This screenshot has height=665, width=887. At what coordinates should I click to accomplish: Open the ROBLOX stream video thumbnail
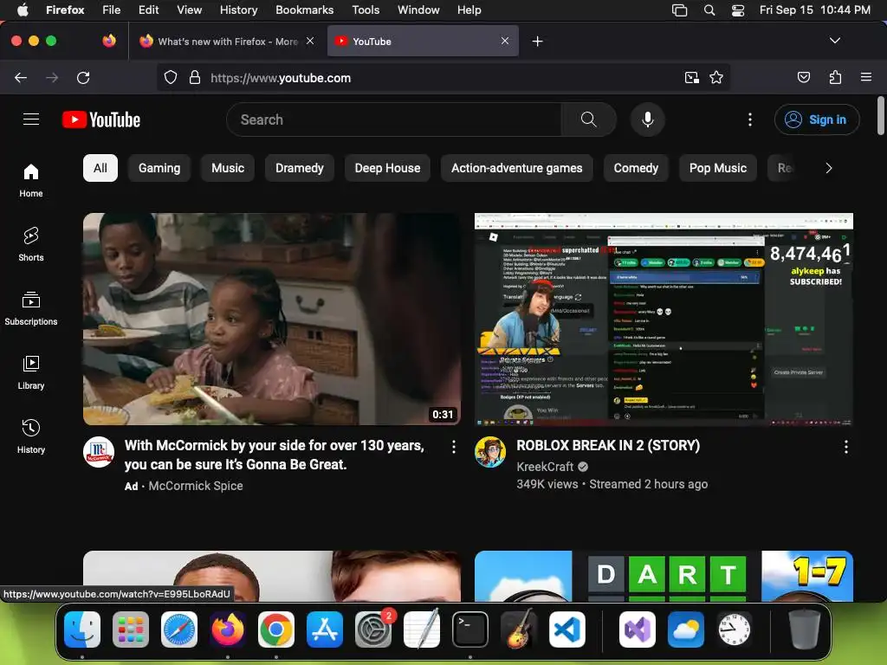[x=664, y=319]
